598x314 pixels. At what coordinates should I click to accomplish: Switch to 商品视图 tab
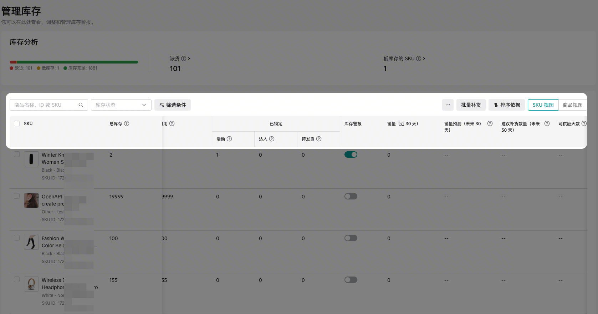click(x=572, y=105)
